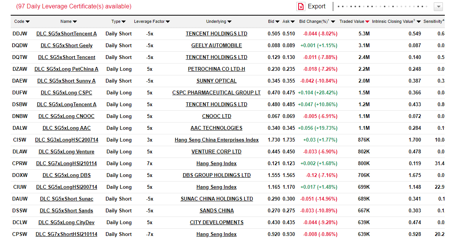Sort table by Bid column

(274, 22)
